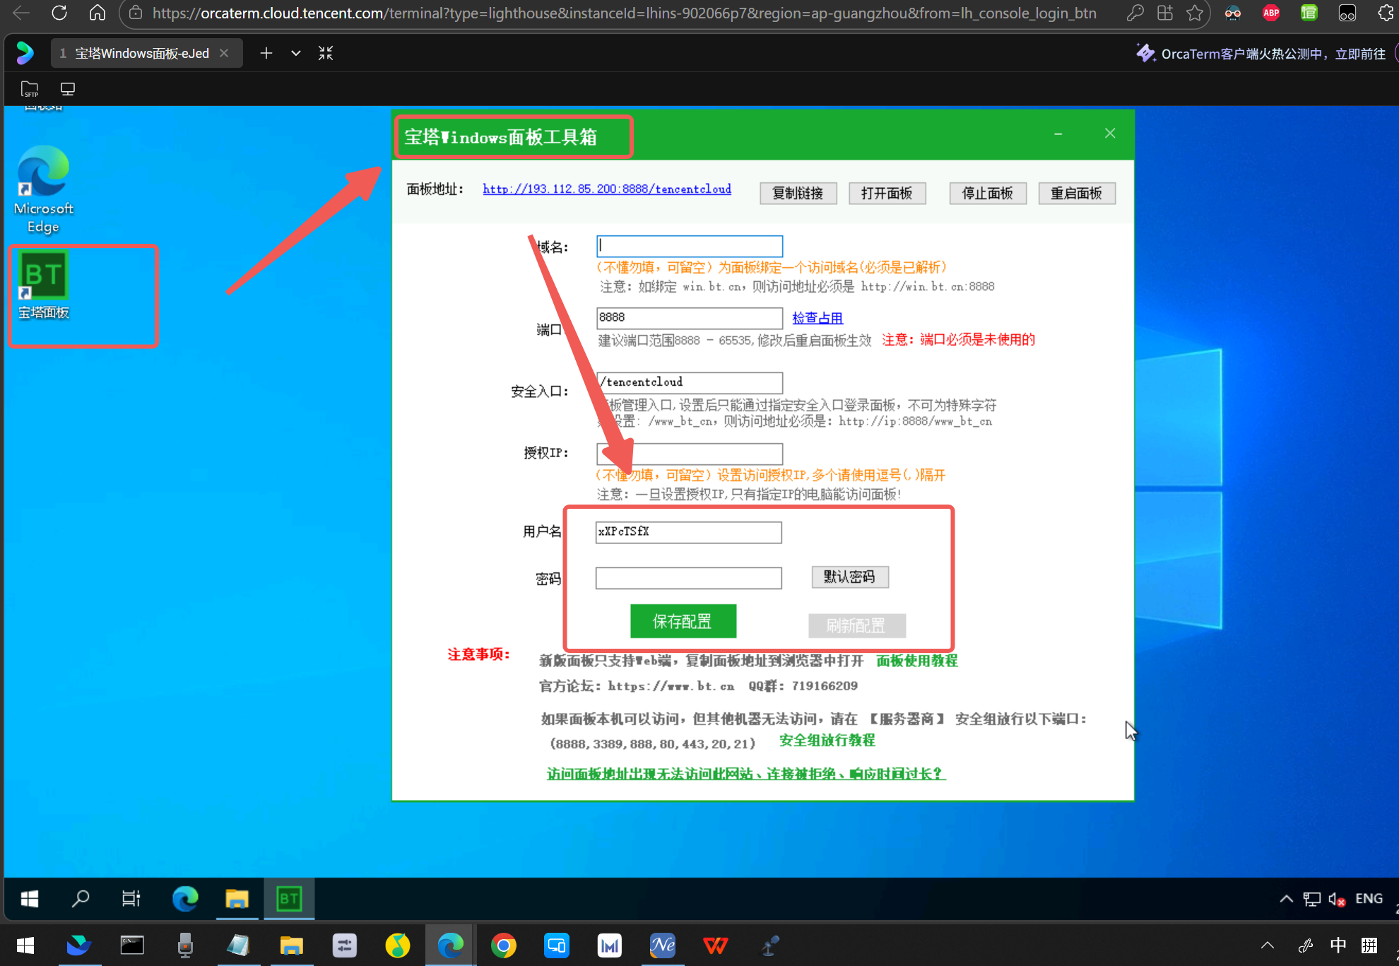Exit fullscreen with the collapse-arrows icon
The width and height of the screenshot is (1399, 966).
coord(326,53)
